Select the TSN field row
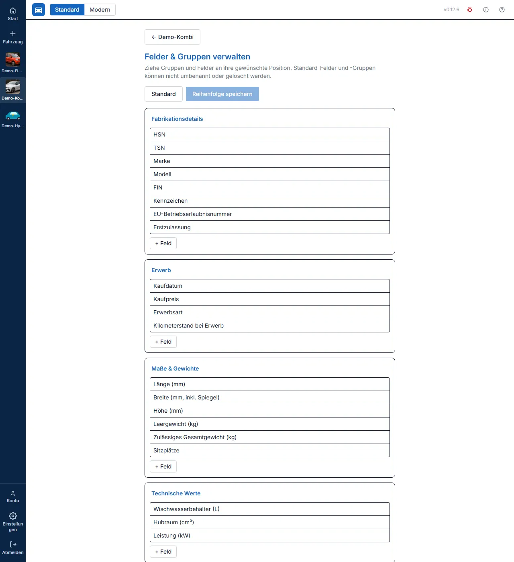The image size is (514, 562). 270,148
